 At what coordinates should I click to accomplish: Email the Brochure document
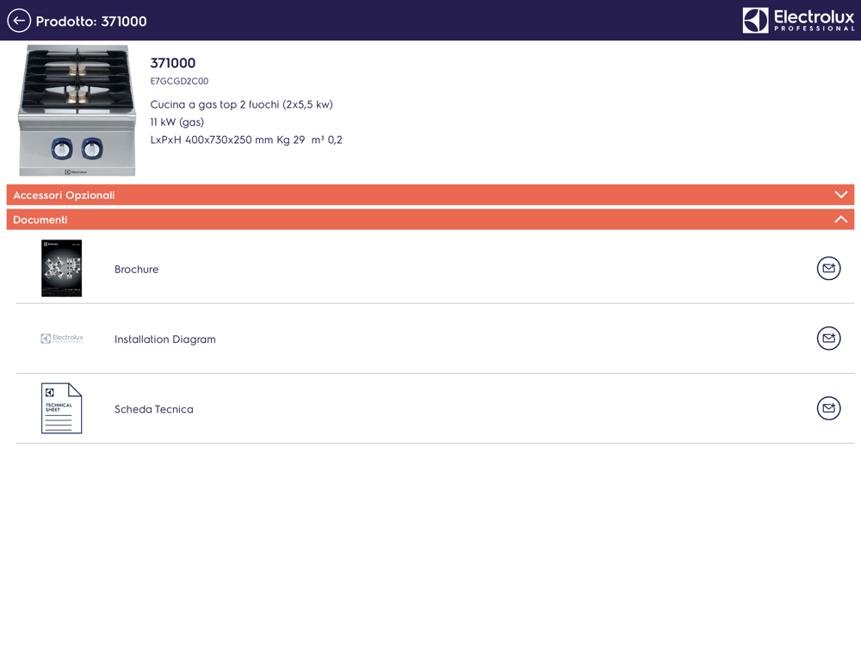[828, 269]
